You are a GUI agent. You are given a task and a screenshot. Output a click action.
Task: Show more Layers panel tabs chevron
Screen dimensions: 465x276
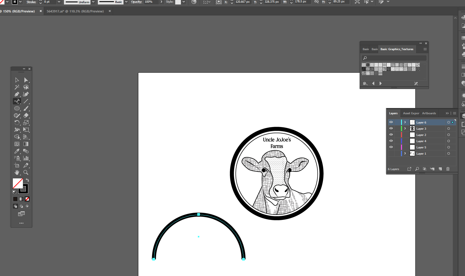click(x=447, y=113)
